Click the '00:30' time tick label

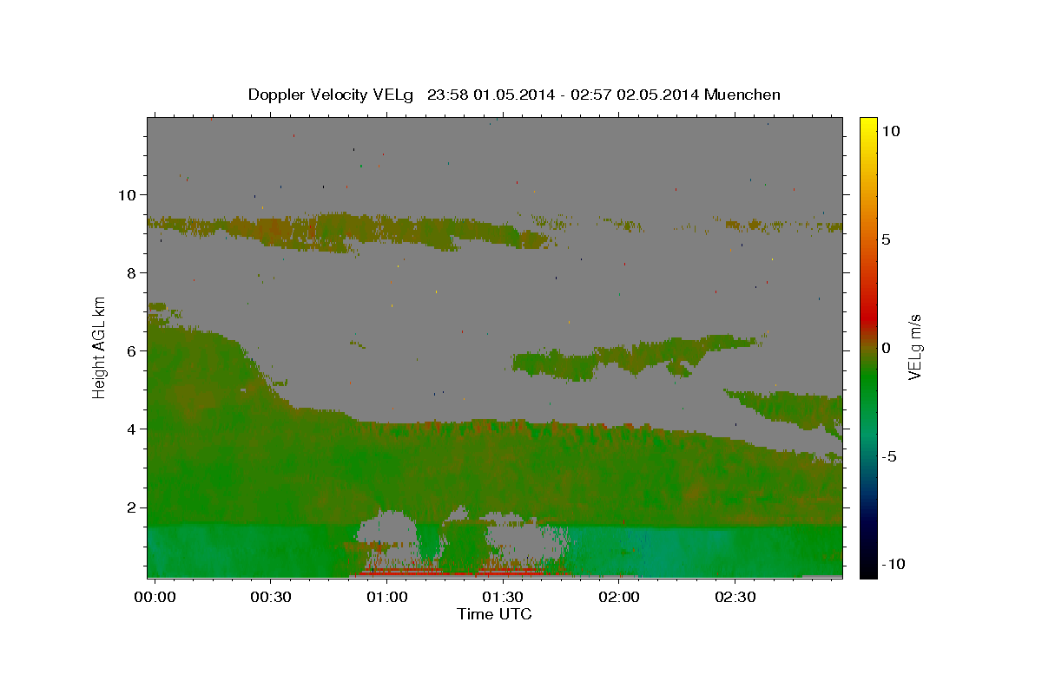click(271, 597)
